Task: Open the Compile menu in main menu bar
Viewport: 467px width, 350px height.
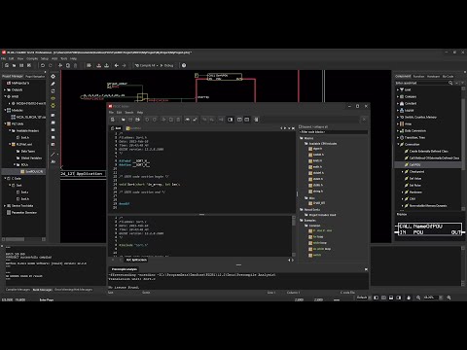Action: (x=32, y=58)
